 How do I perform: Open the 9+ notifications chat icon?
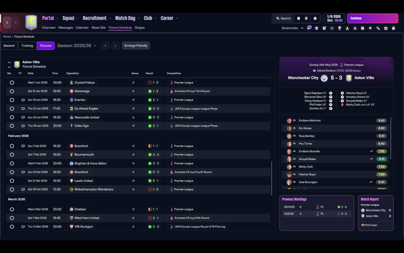(x=309, y=28)
